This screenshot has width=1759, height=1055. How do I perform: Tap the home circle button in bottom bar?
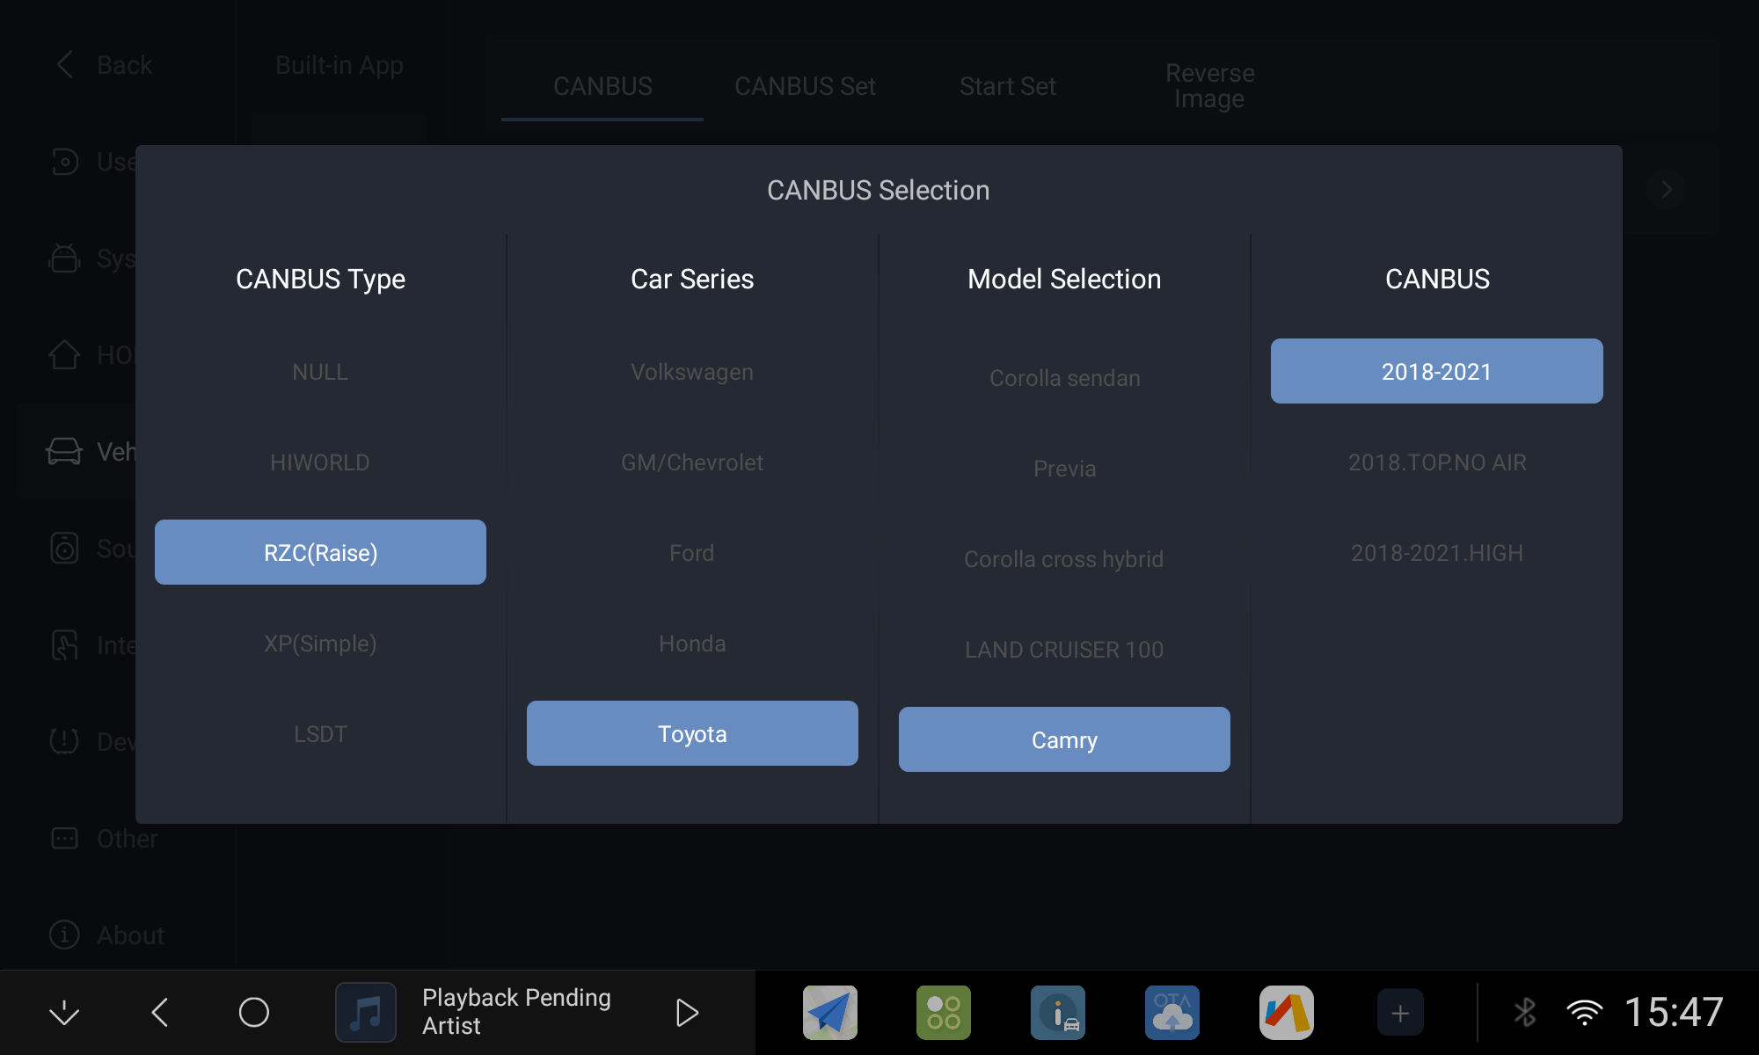(x=254, y=1012)
